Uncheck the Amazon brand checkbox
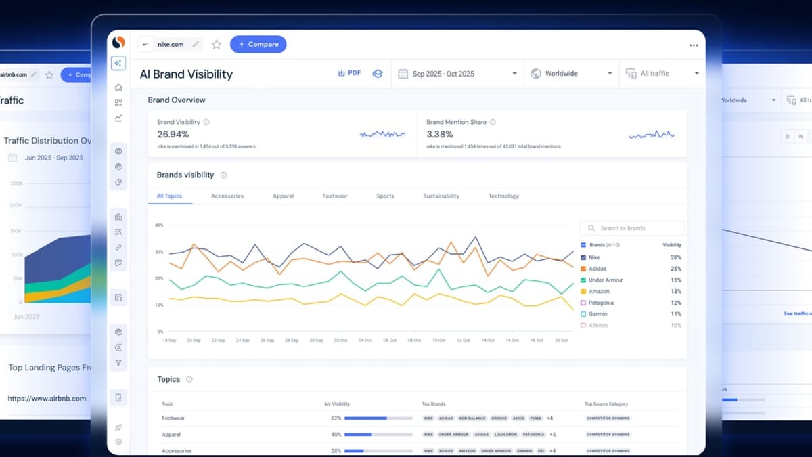The image size is (812, 457). 583,291
